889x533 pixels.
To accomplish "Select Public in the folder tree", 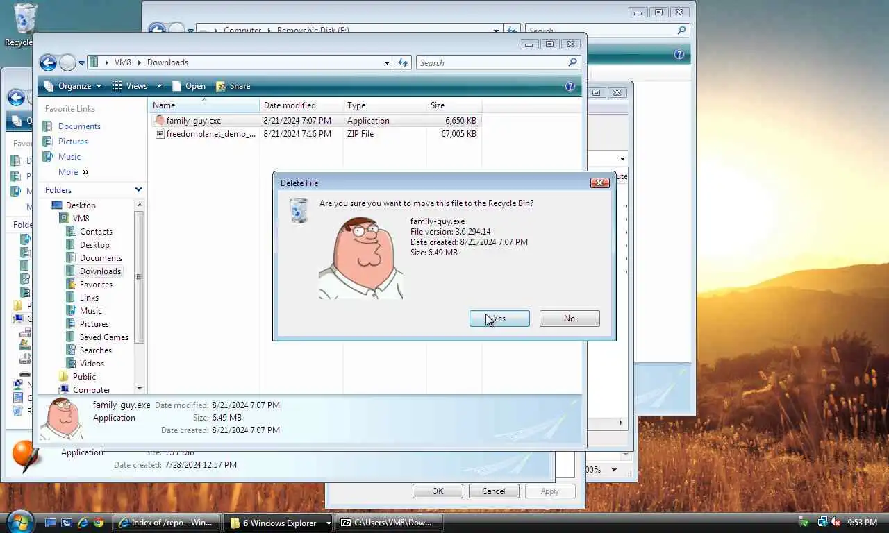I will [84, 377].
